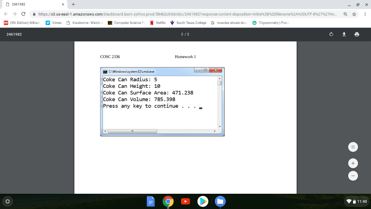Click the PDF title 2461982
371x209 pixels.
14,34
